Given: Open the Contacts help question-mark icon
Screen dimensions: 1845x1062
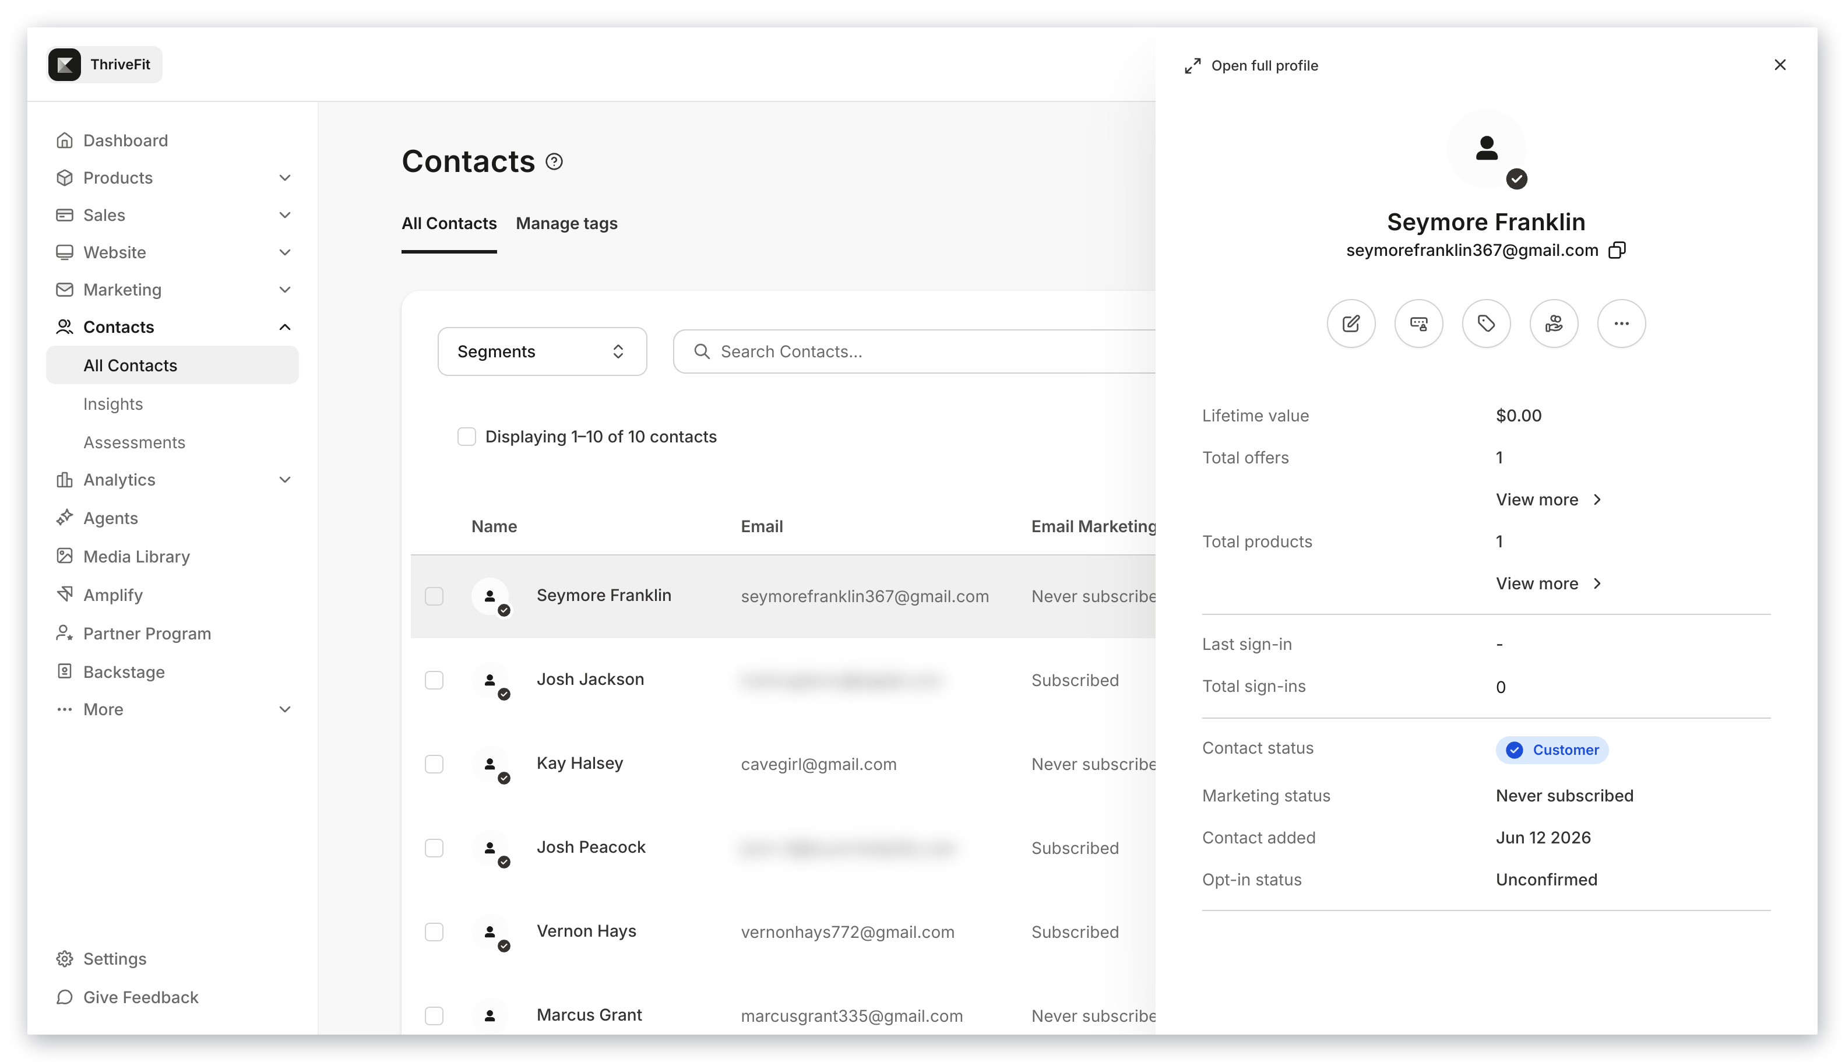Looking at the screenshot, I should 554,161.
